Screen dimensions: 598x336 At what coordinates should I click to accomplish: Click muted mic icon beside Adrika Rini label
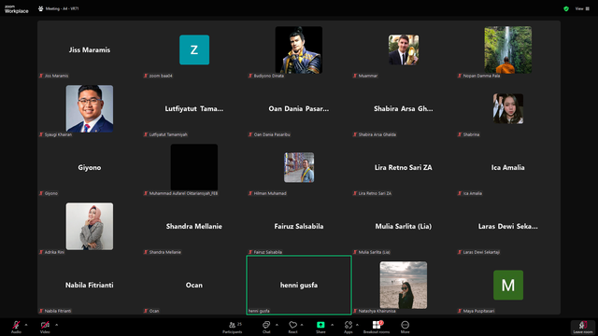tap(41, 252)
